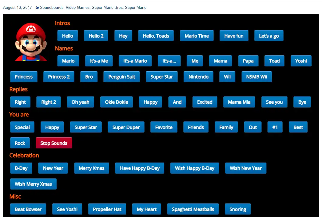Play the Spaghetti Meatballs sound
Image resolution: width=322 pixels, height=217 pixels.
pos(193,209)
